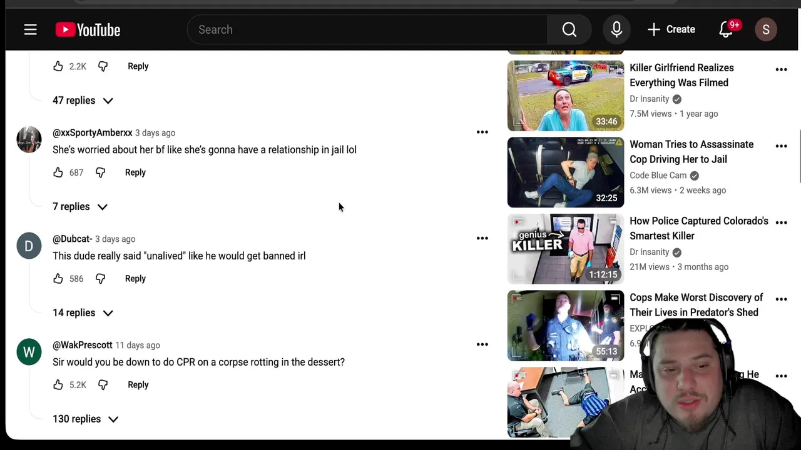This screenshot has height=450, width=801.
Task: Start voice search with microphone
Action: coord(616,29)
